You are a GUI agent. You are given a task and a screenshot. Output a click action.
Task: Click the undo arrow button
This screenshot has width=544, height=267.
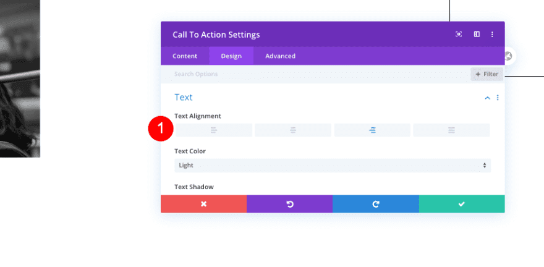pyautogui.click(x=289, y=204)
